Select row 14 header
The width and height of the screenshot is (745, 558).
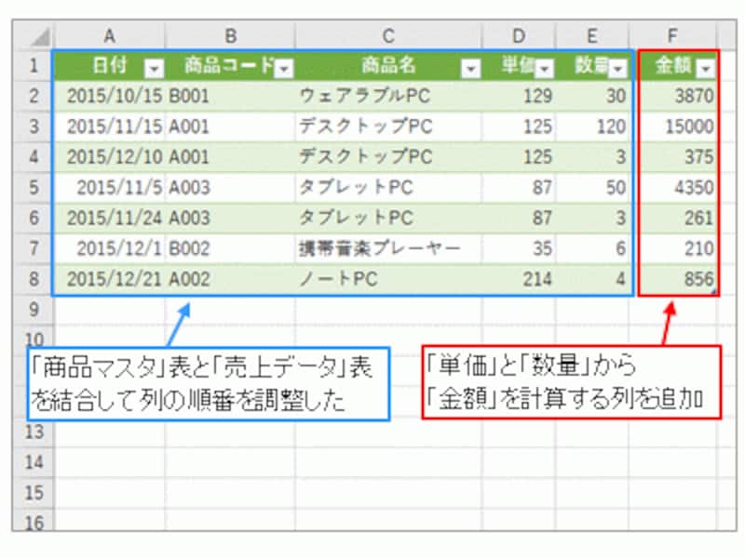click(34, 462)
